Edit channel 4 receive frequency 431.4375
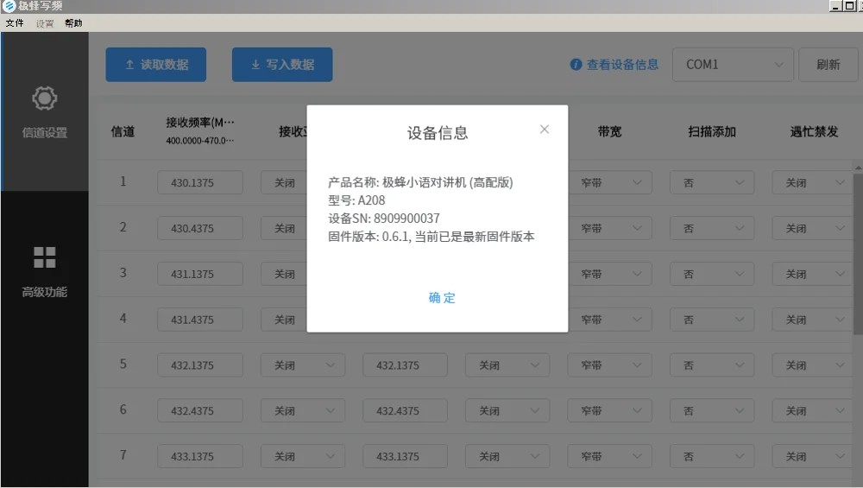 (200, 320)
